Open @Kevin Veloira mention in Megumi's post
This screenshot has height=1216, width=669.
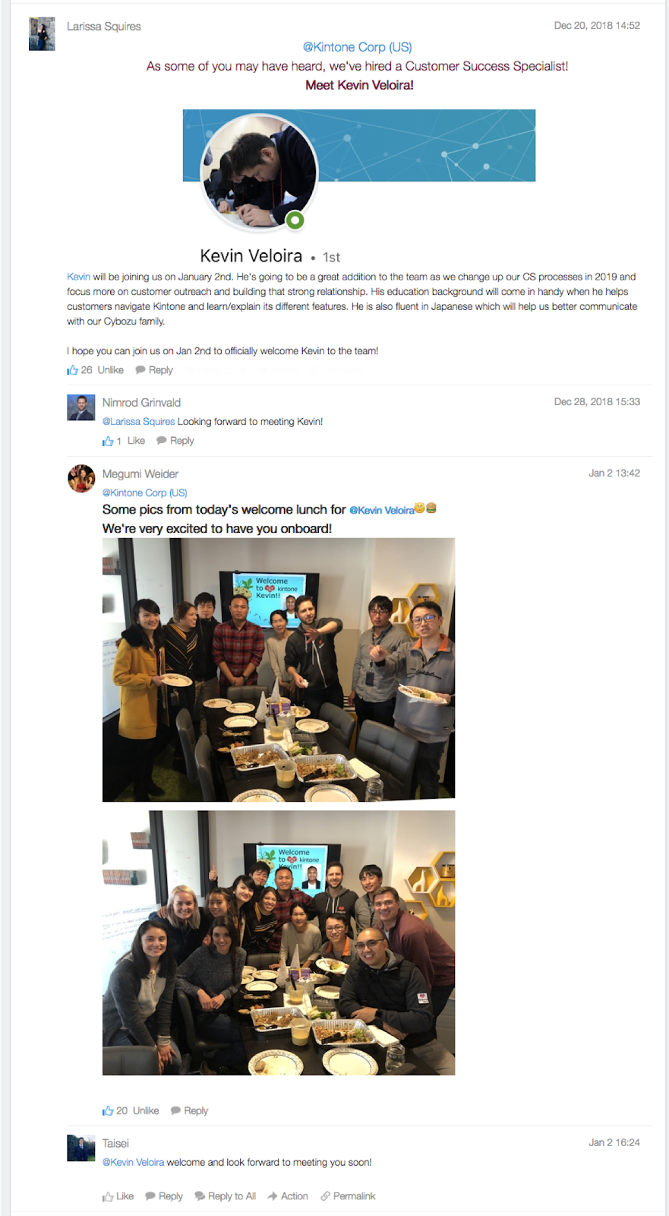(x=382, y=510)
